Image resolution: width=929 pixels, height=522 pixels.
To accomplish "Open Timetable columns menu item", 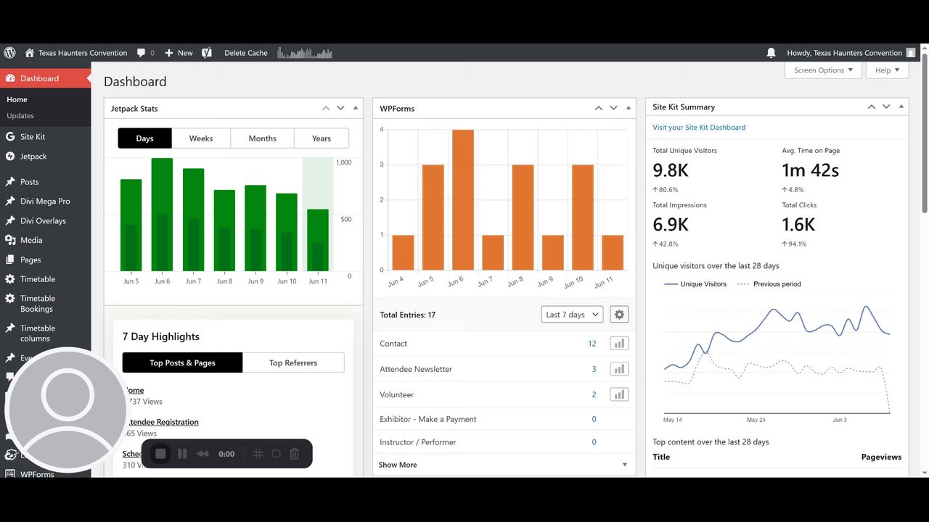I will click(38, 333).
